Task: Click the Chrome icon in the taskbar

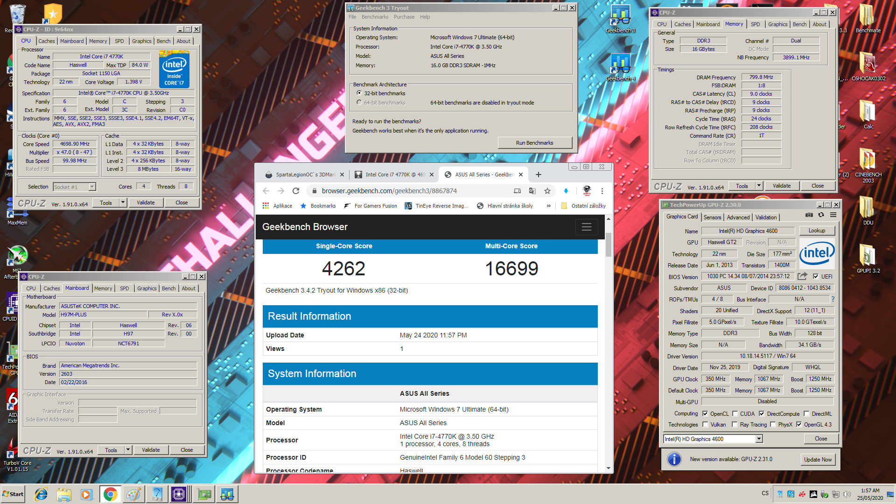Action: (x=111, y=494)
